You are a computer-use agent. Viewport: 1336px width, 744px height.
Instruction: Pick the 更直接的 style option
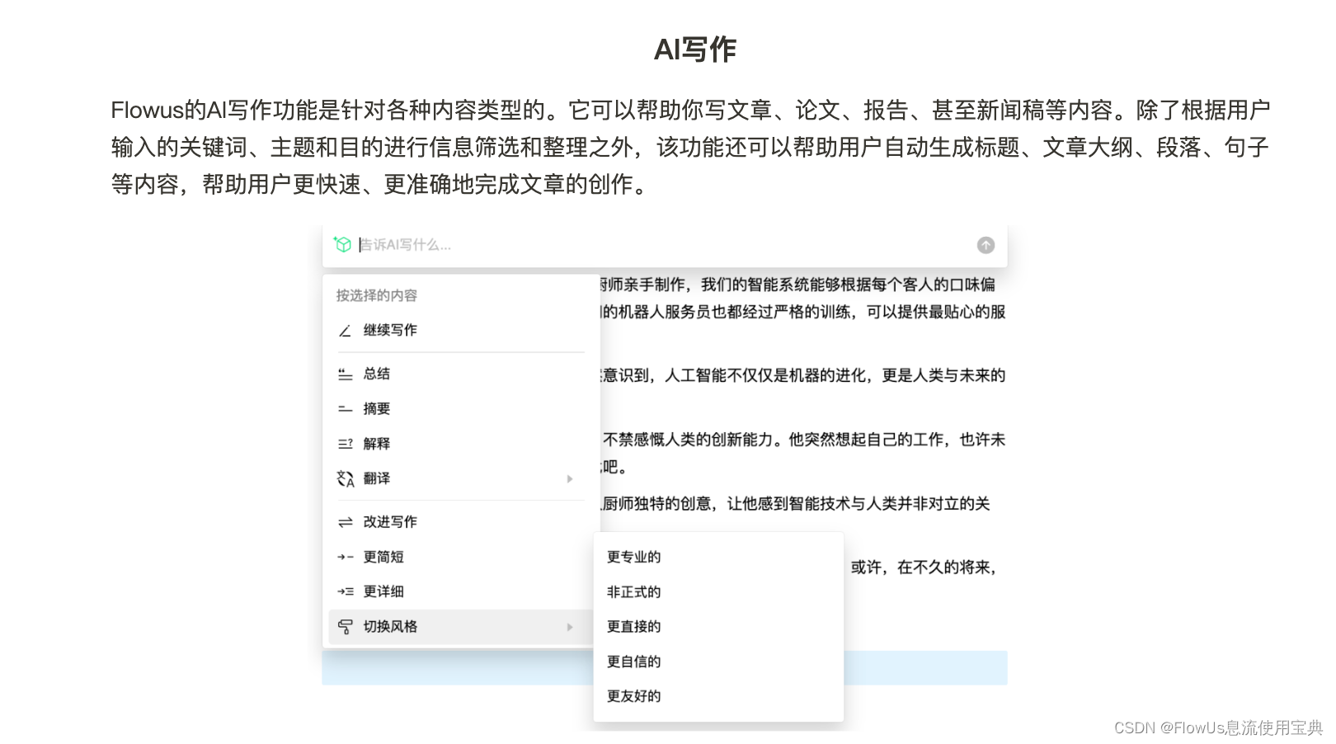click(718, 626)
